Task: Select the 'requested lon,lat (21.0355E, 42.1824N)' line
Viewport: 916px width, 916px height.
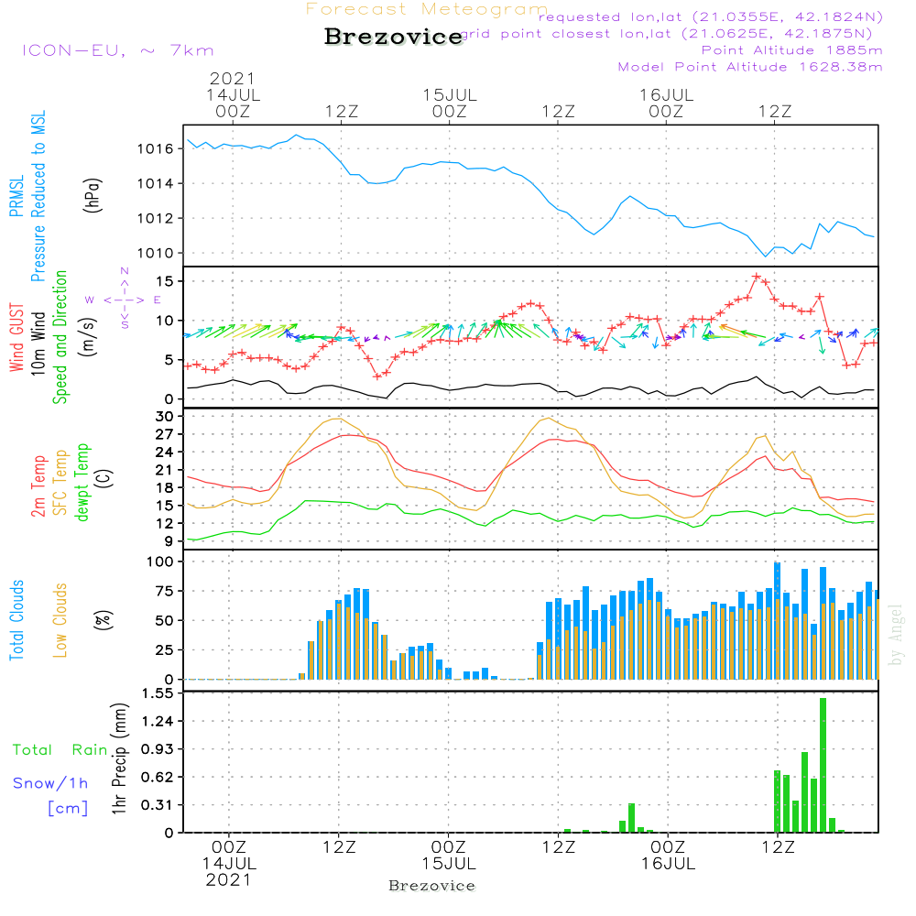Action: coord(711,16)
